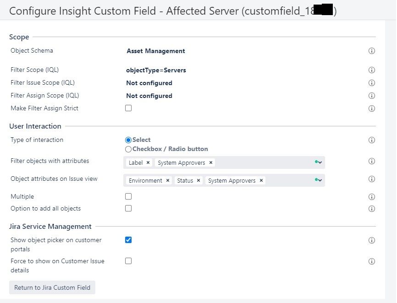Click info icon for Object Schema

(372, 51)
